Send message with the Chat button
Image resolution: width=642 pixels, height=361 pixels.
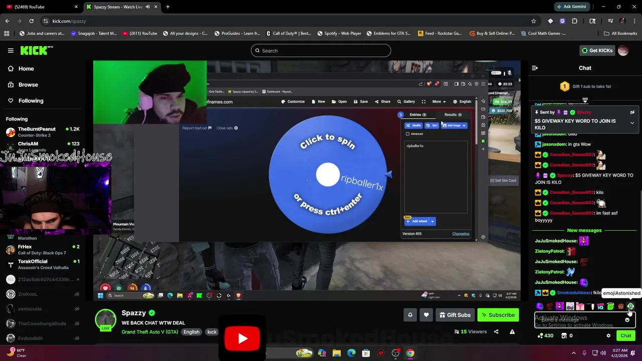625,335
